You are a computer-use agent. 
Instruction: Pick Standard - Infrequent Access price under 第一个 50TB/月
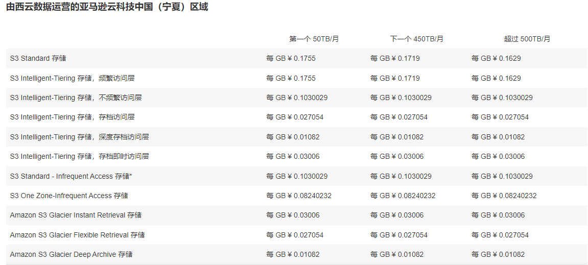coord(297,176)
